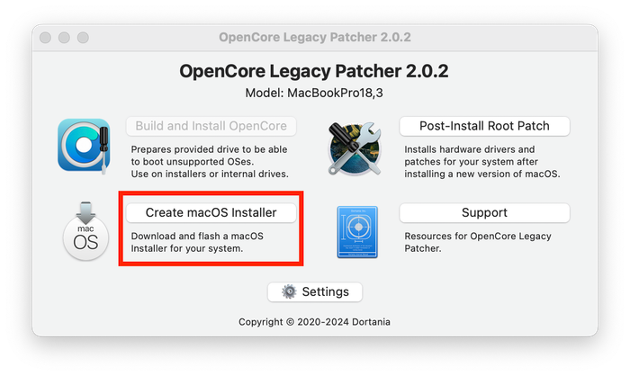This screenshot has height=376, width=630.
Task: Open the Support resources button
Action: click(x=484, y=212)
